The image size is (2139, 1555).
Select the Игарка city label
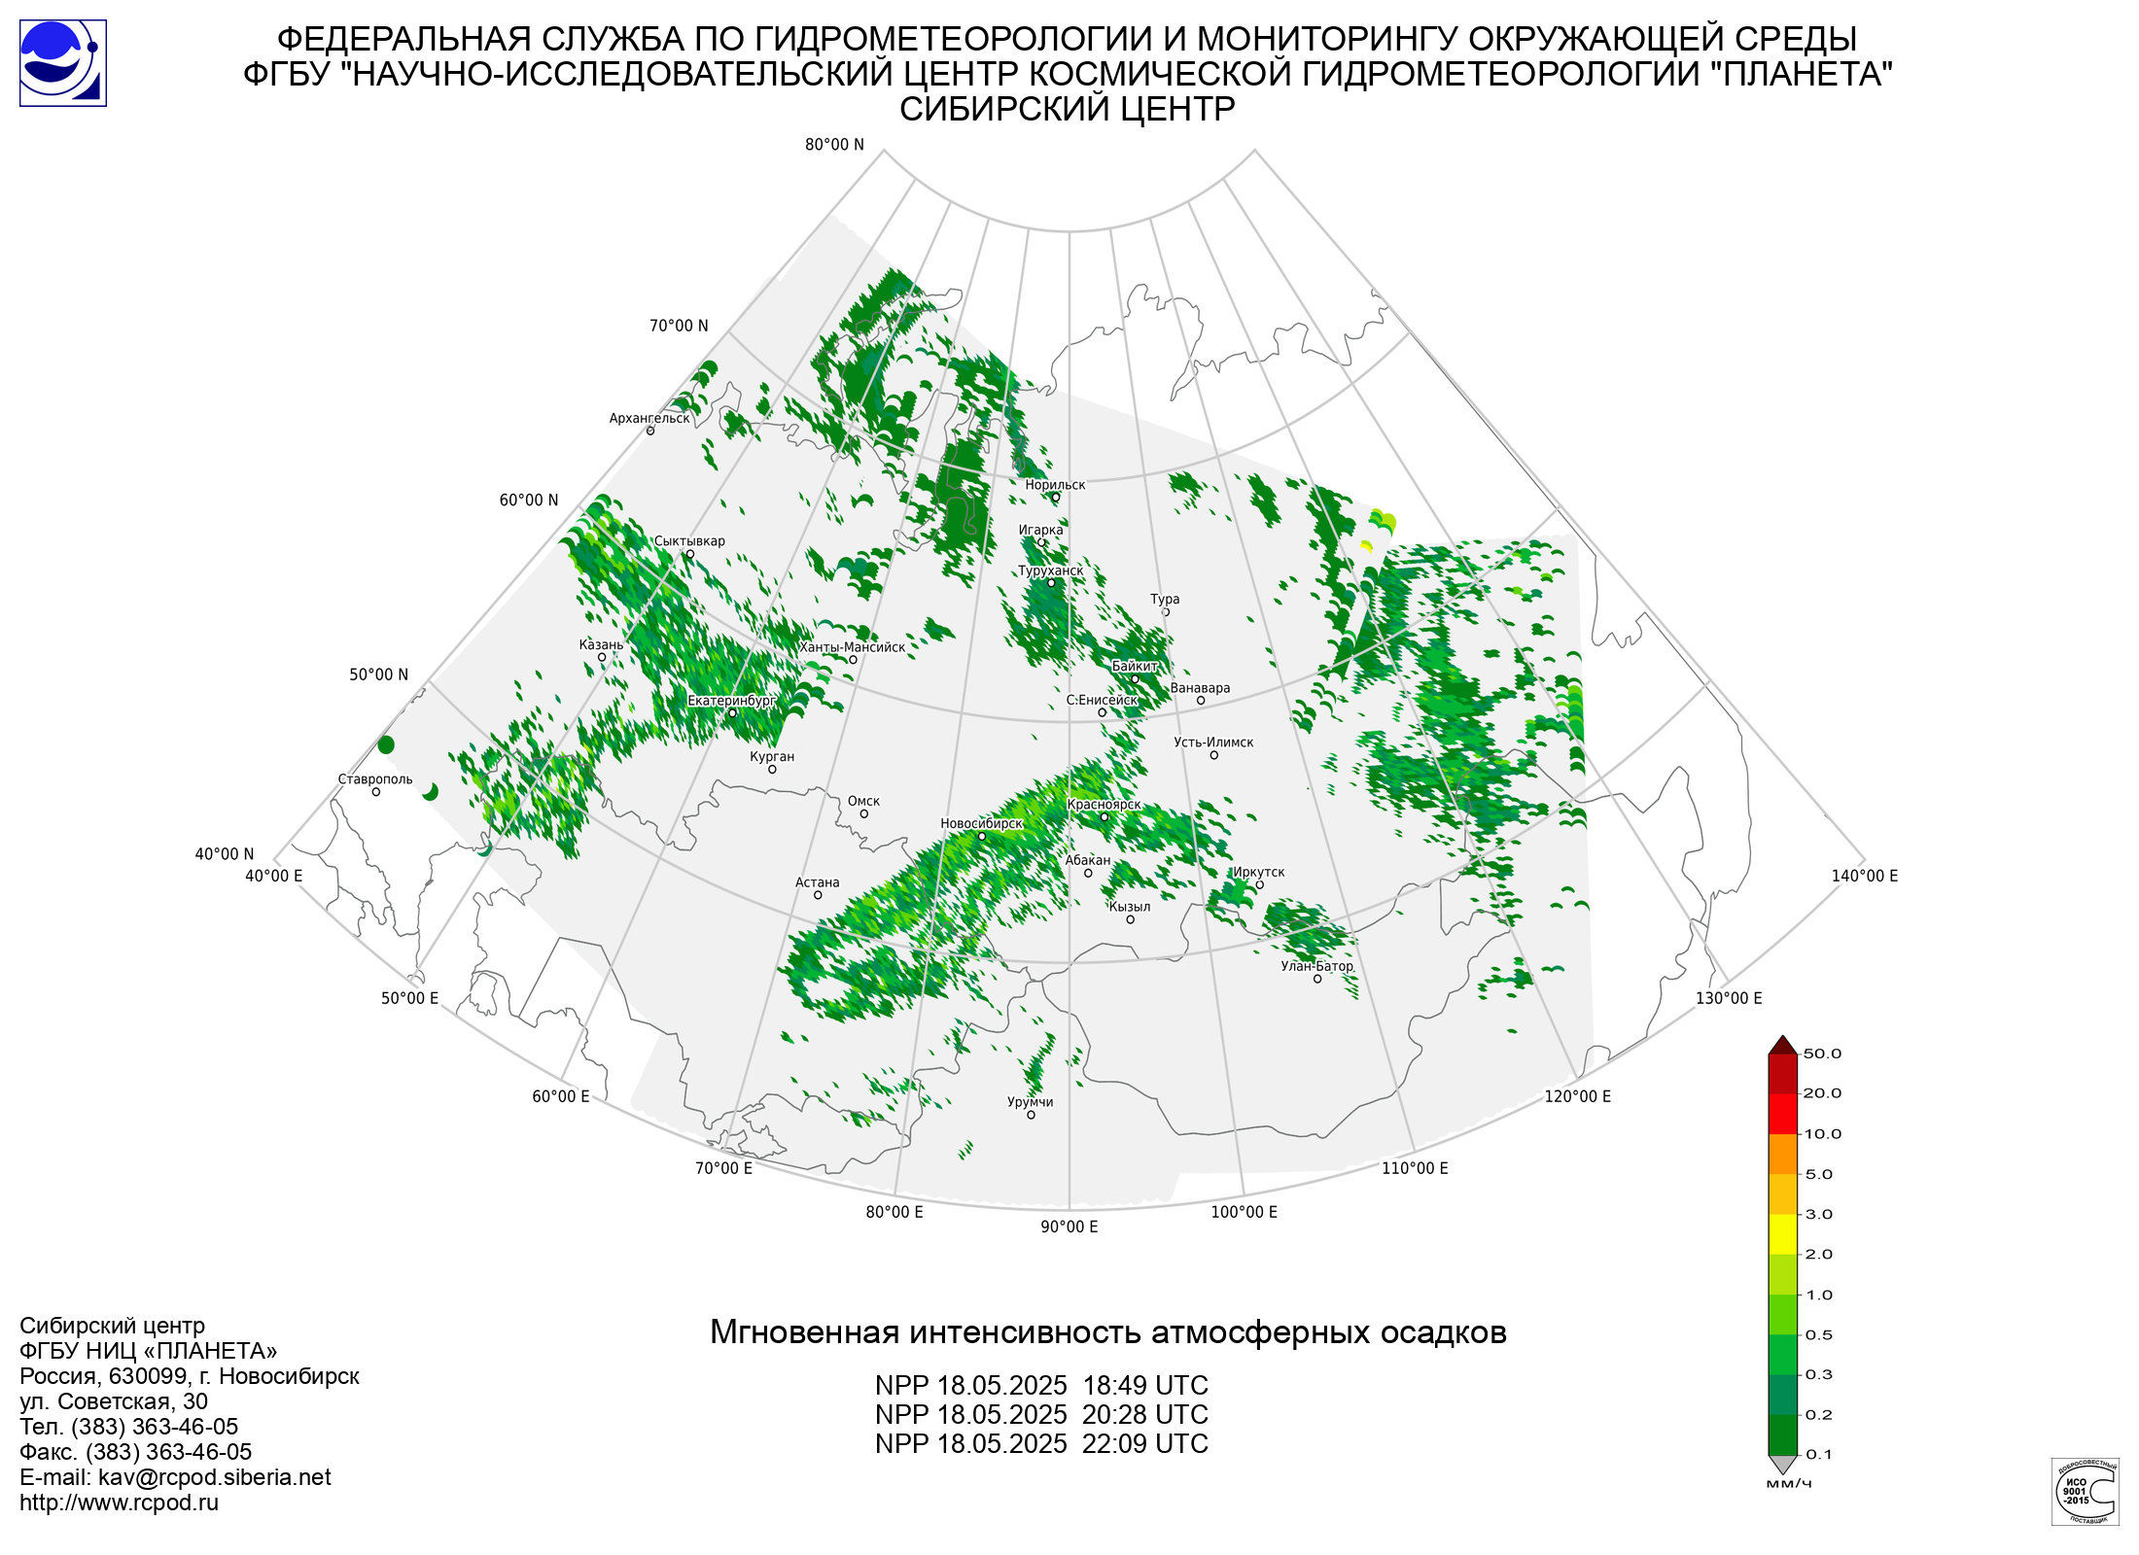[x=1040, y=530]
